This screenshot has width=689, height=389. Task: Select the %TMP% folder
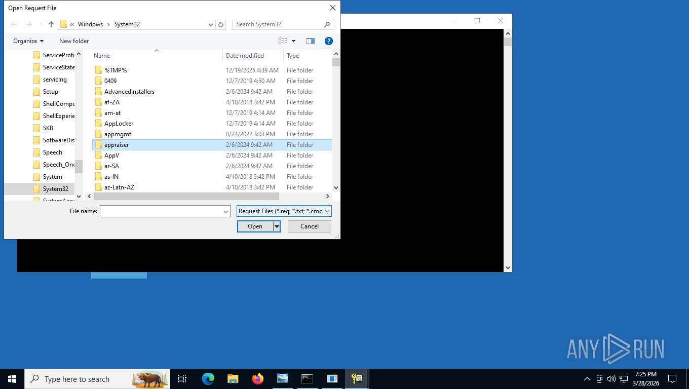click(x=212, y=70)
